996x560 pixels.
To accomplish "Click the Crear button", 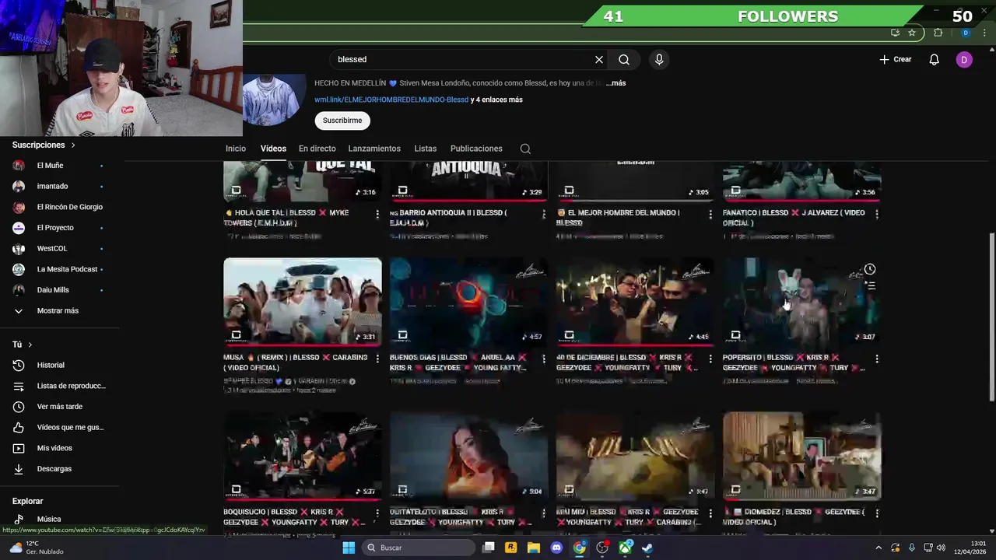I will coord(895,59).
